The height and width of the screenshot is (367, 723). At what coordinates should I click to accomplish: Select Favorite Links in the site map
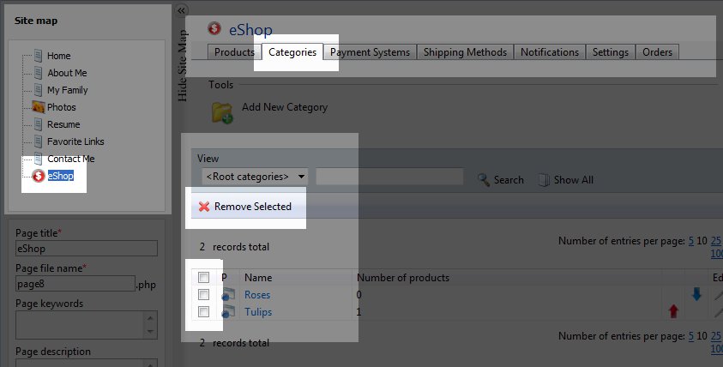75,141
